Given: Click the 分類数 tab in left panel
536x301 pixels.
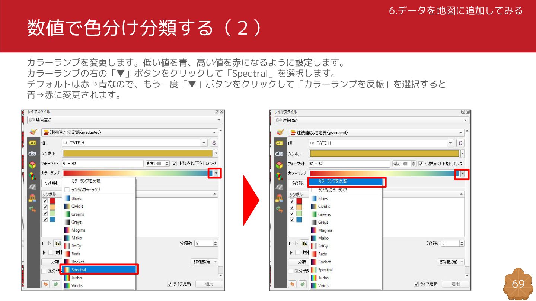Looking at the screenshot, I should pos(51,183).
